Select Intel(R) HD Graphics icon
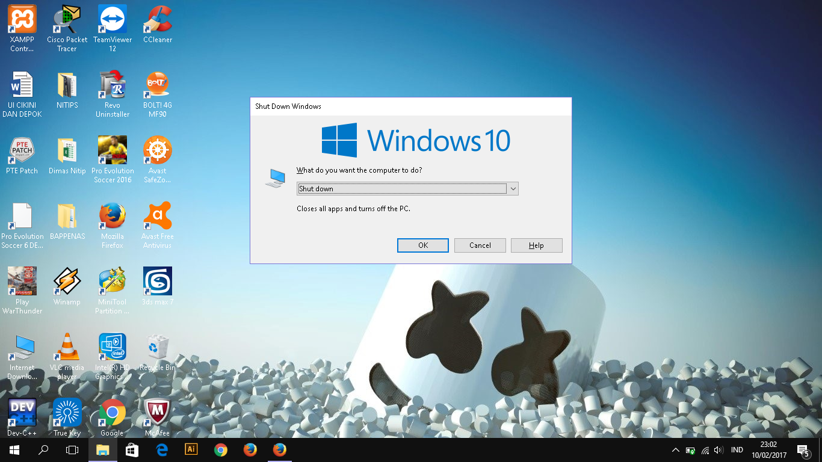This screenshot has width=822, height=462. [113, 357]
